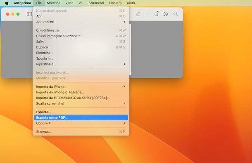Viewport: 252px width, 163px height.
Task: Open the Finestra menu
Action: 115,3
